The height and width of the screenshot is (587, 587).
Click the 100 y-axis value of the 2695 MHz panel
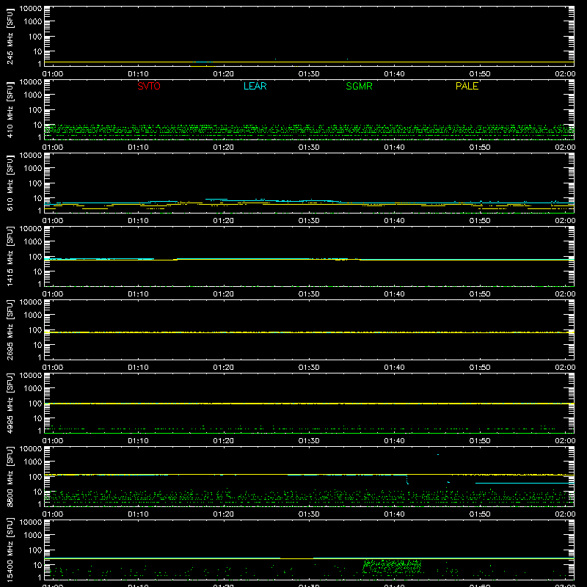[35, 329]
